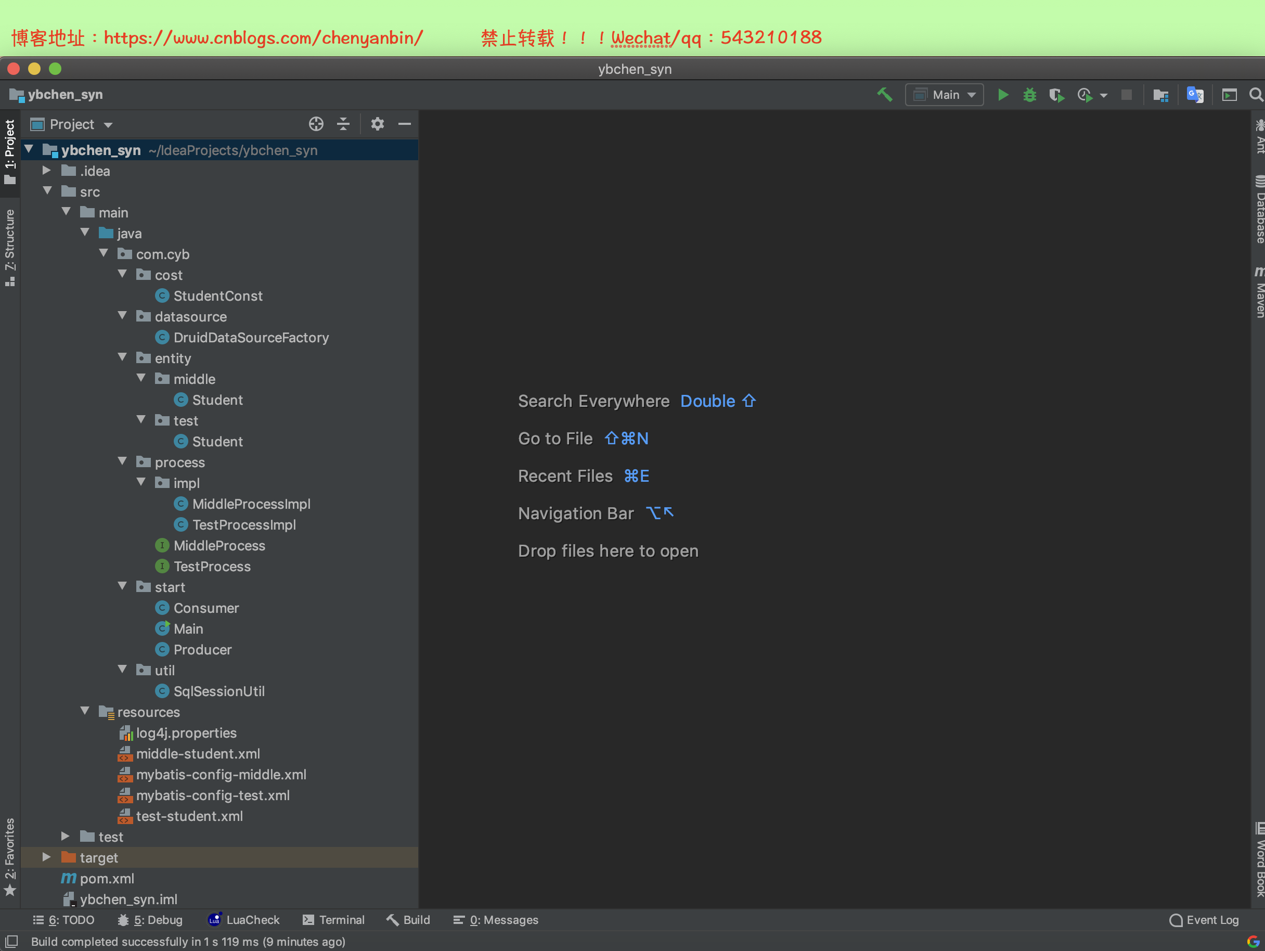Select the log4j.properties file
The image size is (1265, 951).
point(177,732)
